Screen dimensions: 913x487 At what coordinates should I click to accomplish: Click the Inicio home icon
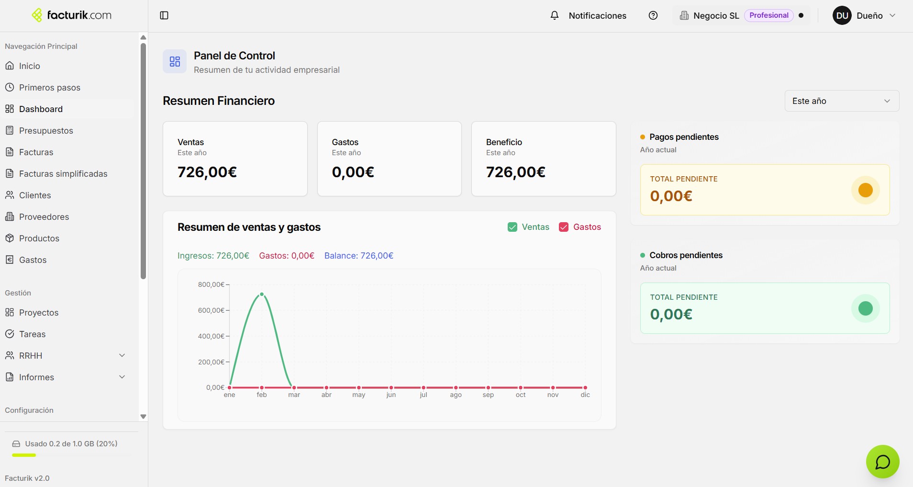pos(10,66)
